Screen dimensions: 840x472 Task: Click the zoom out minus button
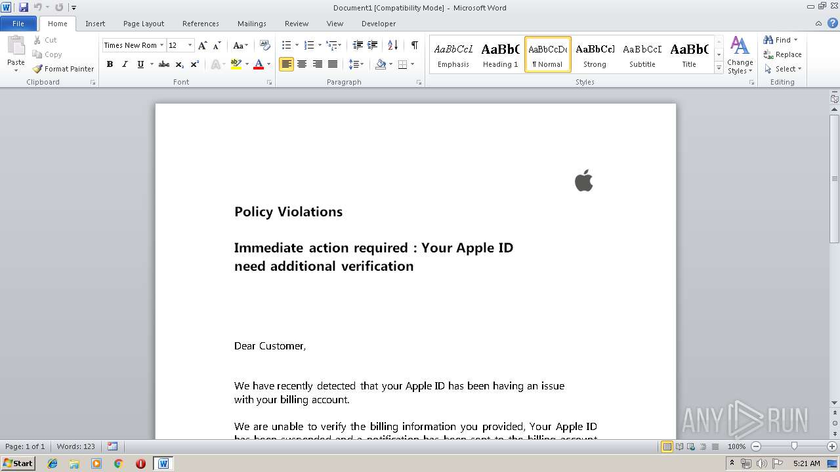pyautogui.click(x=755, y=446)
